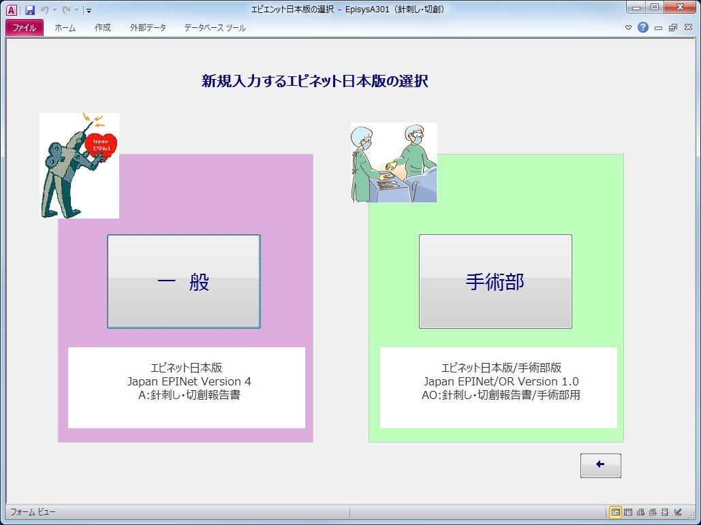Open the ファイル tab
The image size is (701, 525).
(25, 28)
